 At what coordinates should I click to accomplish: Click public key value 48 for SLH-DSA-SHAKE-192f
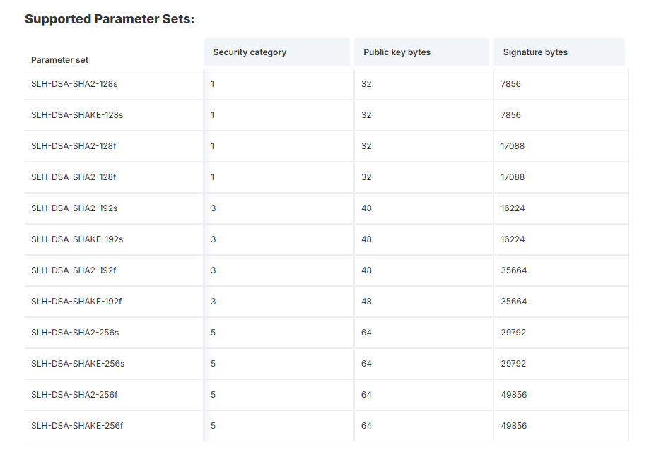pyautogui.click(x=366, y=301)
